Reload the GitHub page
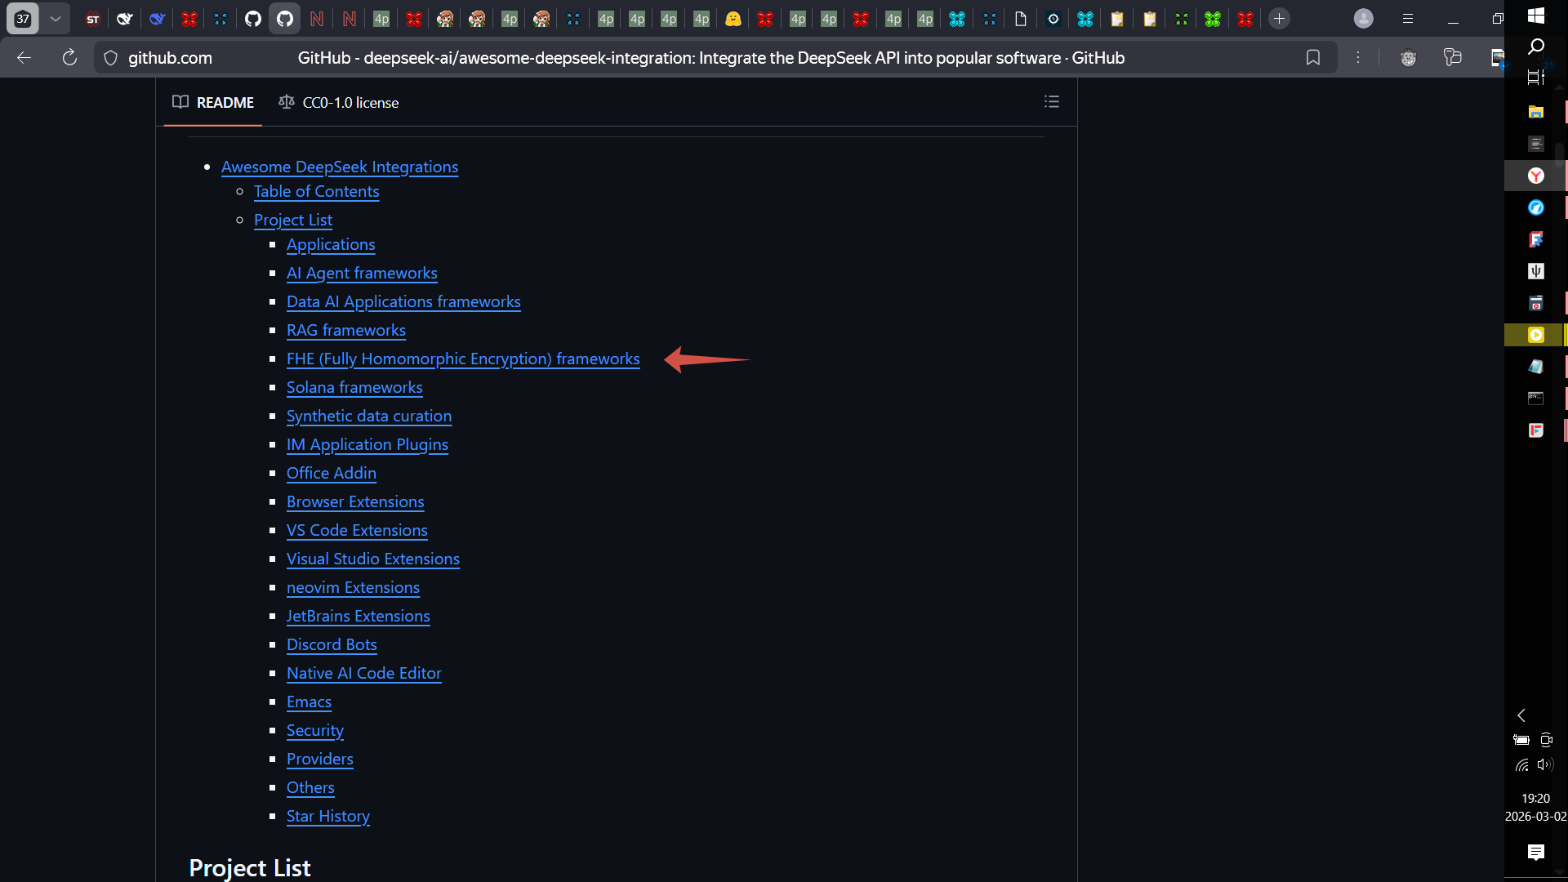Viewport: 1568px width, 882px height. click(x=69, y=58)
